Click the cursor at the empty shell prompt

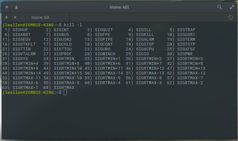(65, 92)
